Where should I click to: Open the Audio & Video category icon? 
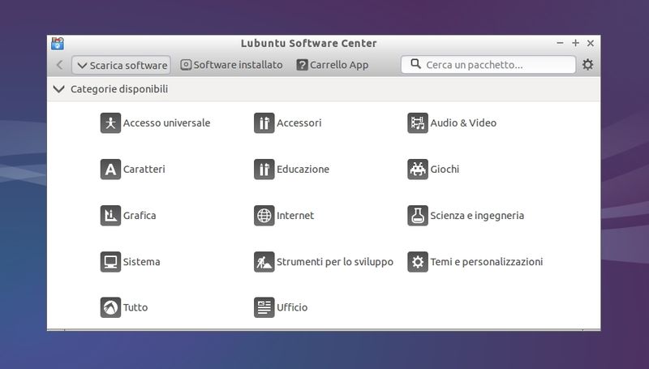(418, 122)
